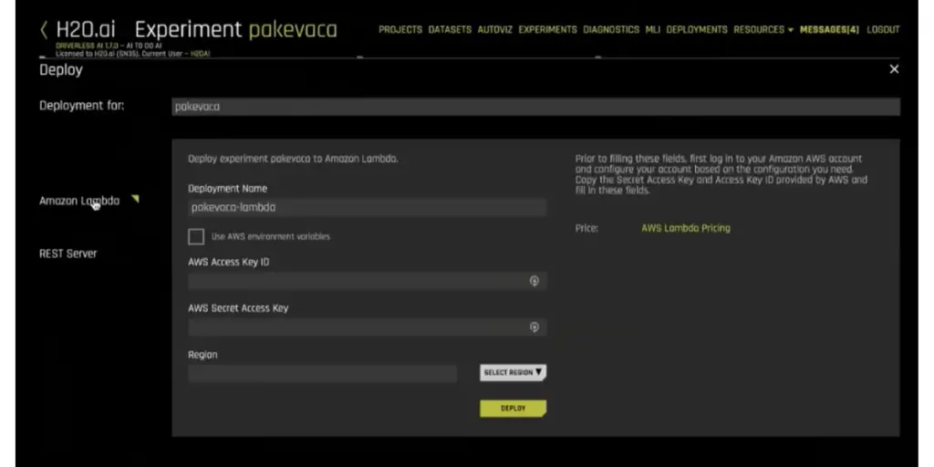The image size is (934, 467).
Task: Expand the Resources menu
Action: [763, 29]
